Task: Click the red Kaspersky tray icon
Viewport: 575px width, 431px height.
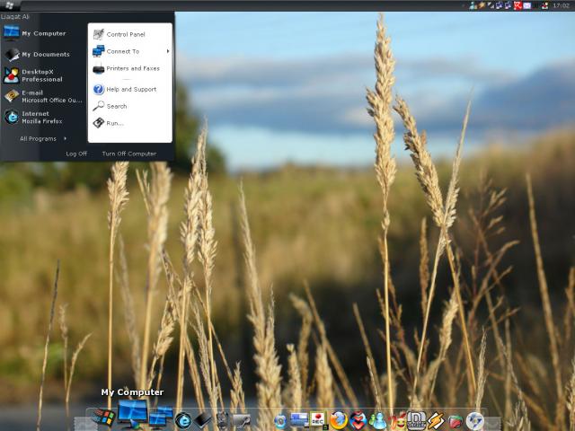Action: [x=517, y=5]
